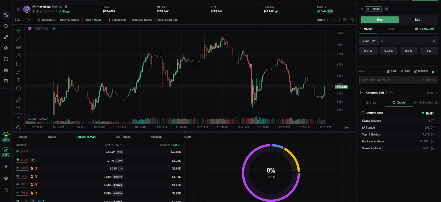Screen dimensions: 441x202
Task: Switch to the Market order tab
Action: click(x=368, y=29)
